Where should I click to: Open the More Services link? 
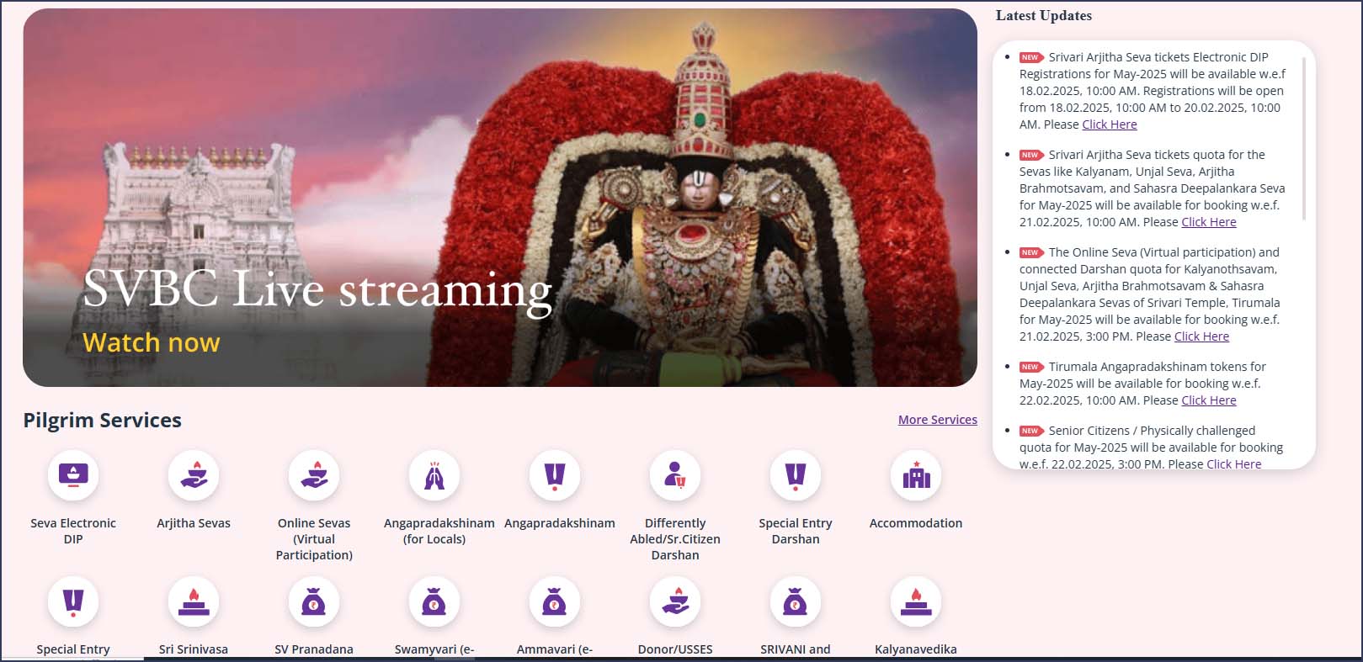(937, 420)
